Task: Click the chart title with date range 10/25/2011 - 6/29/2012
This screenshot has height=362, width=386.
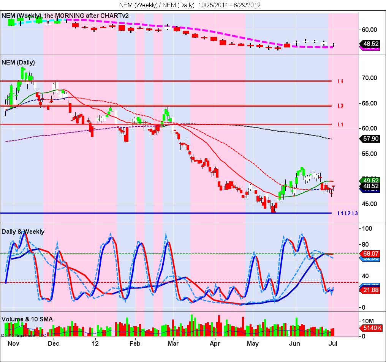Action: pyautogui.click(x=190, y=5)
